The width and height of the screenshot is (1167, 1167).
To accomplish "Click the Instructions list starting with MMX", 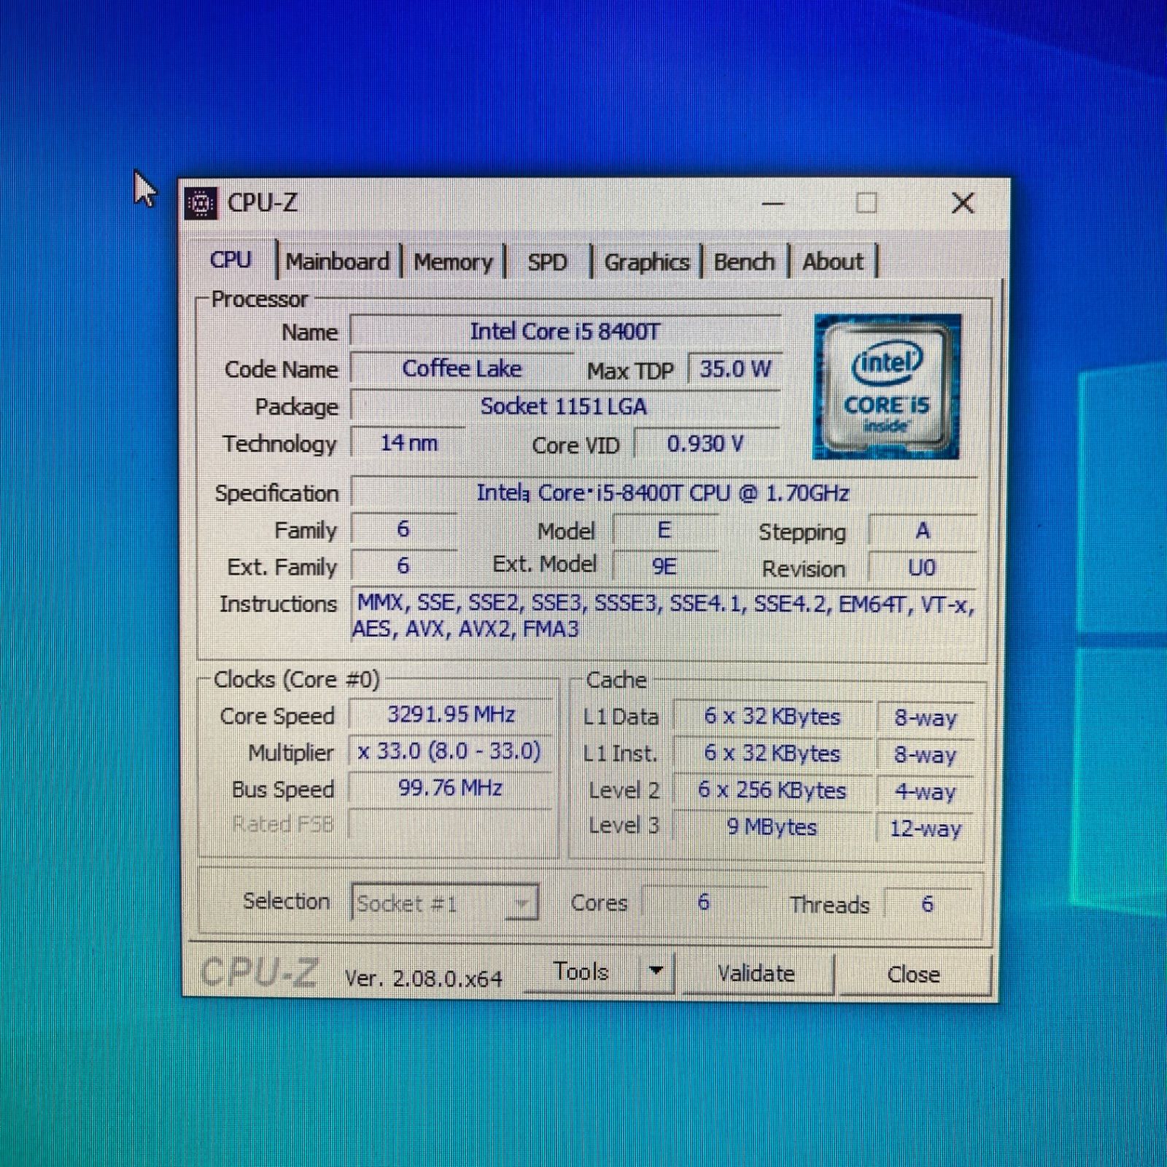I will (x=663, y=616).
